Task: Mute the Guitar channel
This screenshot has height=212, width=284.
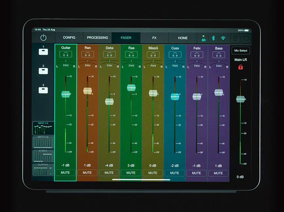Action: [x=65, y=173]
